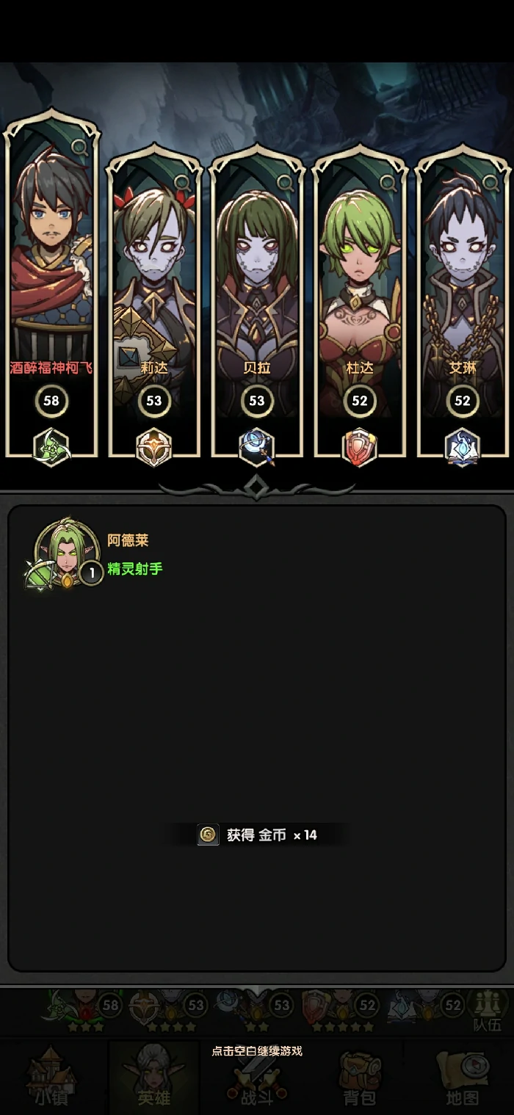Tap the blue flame book class icon under 艾琳

pos(463,446)
